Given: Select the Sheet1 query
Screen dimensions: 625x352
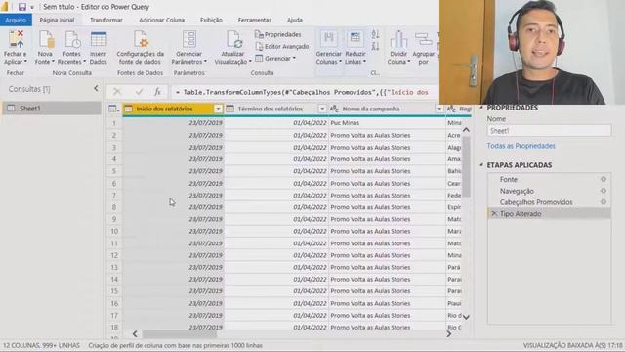Looking at the screenshot, I should coord(52,109).
